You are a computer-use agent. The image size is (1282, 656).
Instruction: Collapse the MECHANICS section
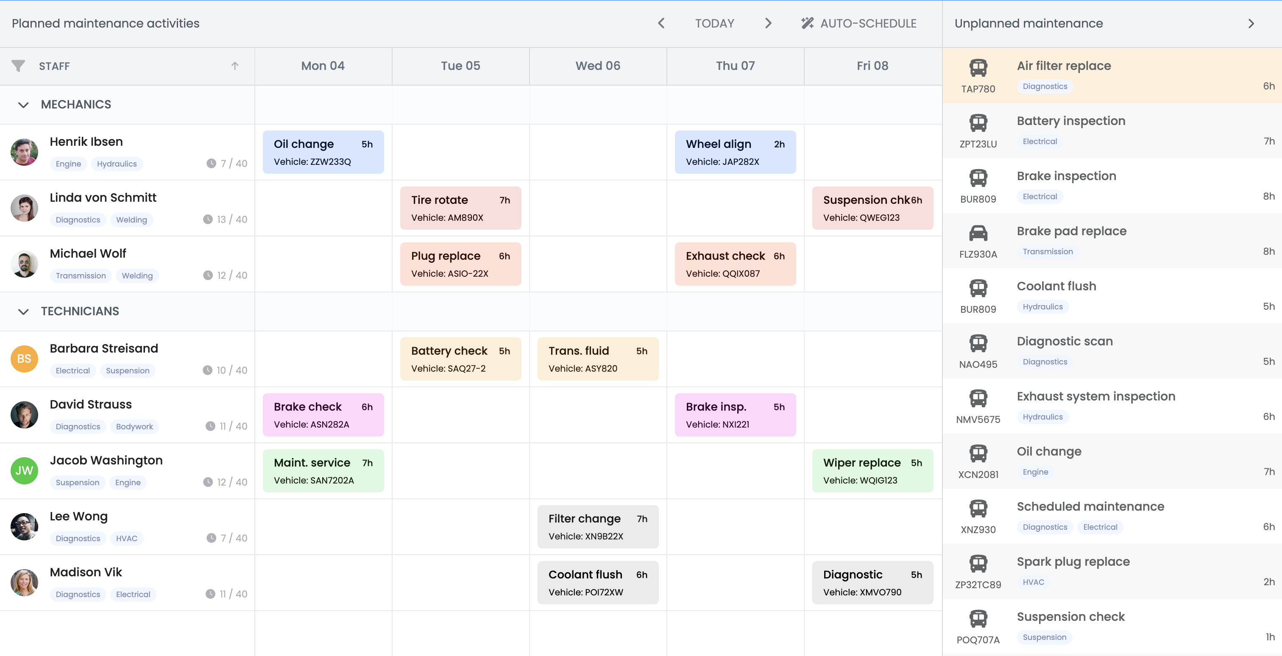click(x=23, y=104)
